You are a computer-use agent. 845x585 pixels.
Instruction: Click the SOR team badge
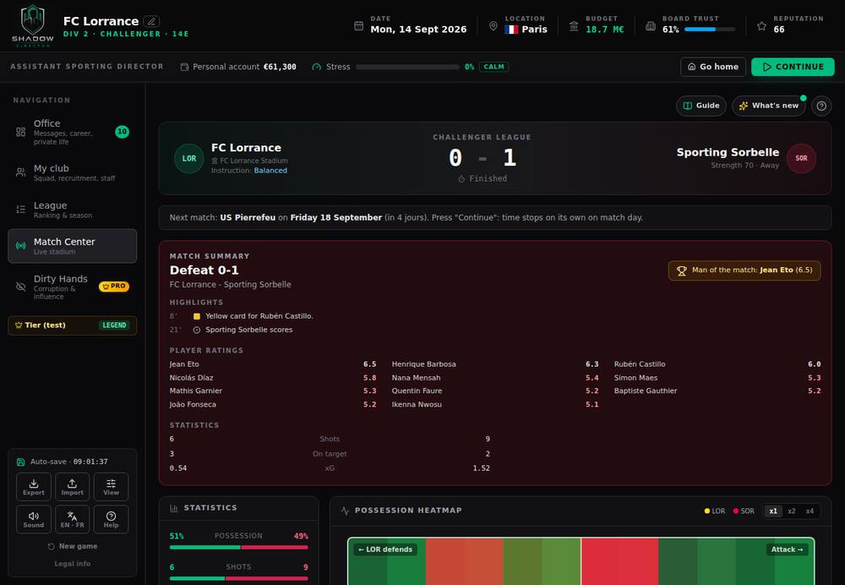point(801,159)
